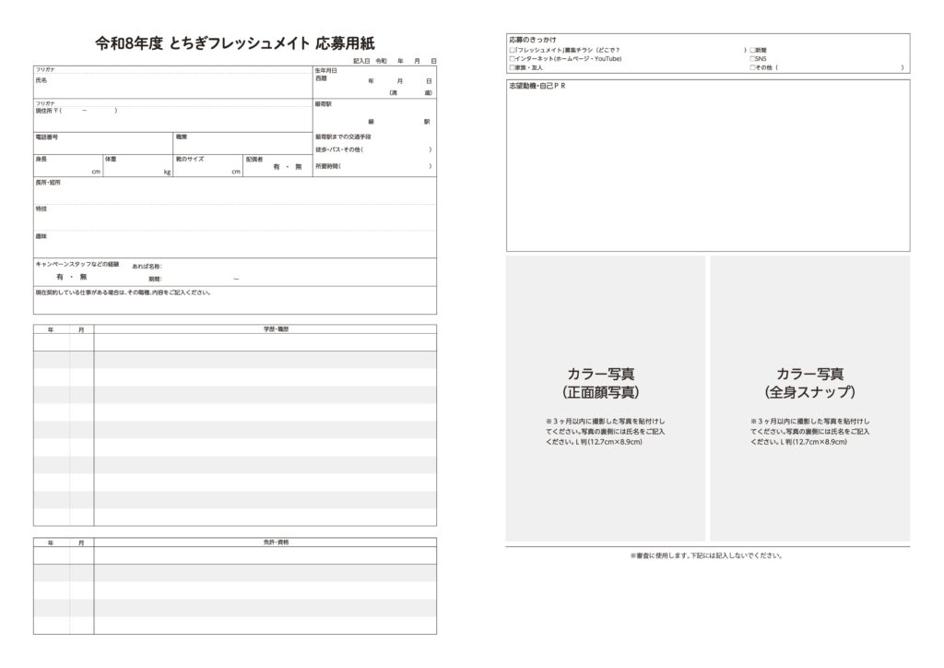Click the 趣味 hobby field
Viewport: 944px width, 668px height.
pos(235,245)
